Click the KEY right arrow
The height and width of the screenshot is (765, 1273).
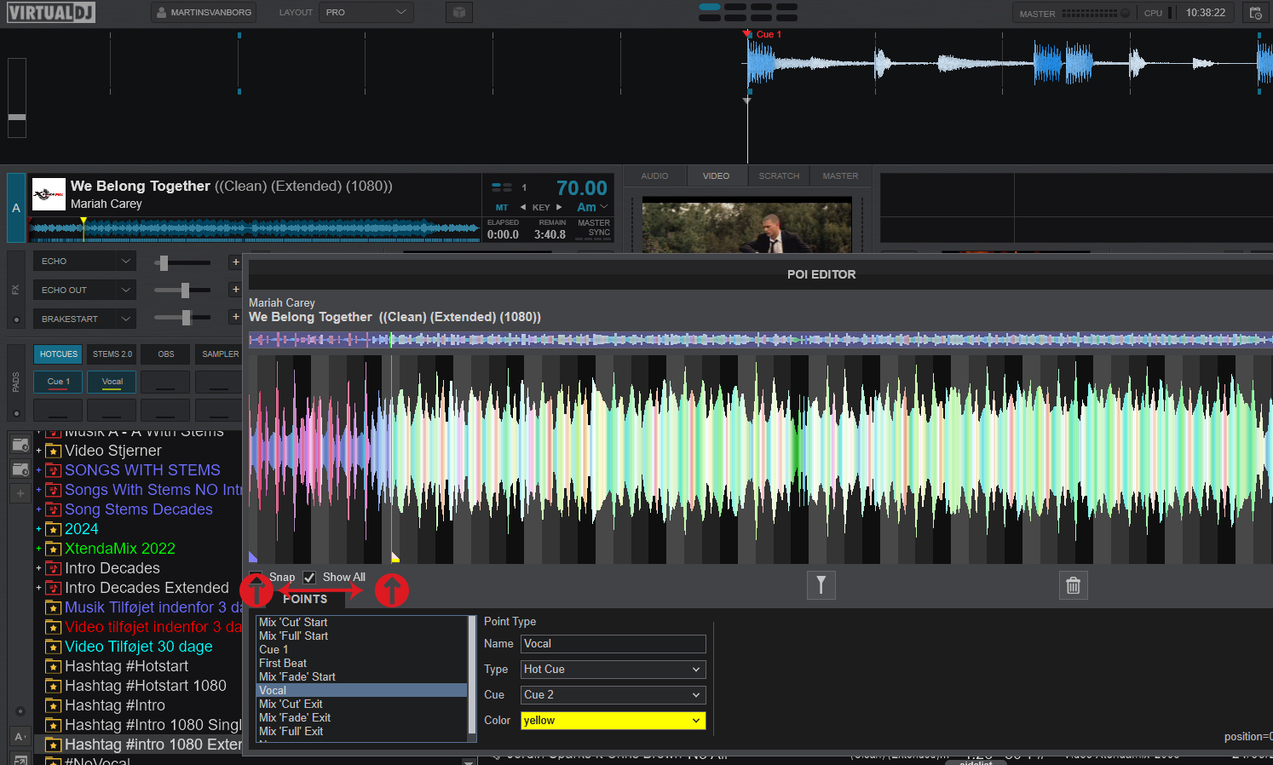point(559,207)
